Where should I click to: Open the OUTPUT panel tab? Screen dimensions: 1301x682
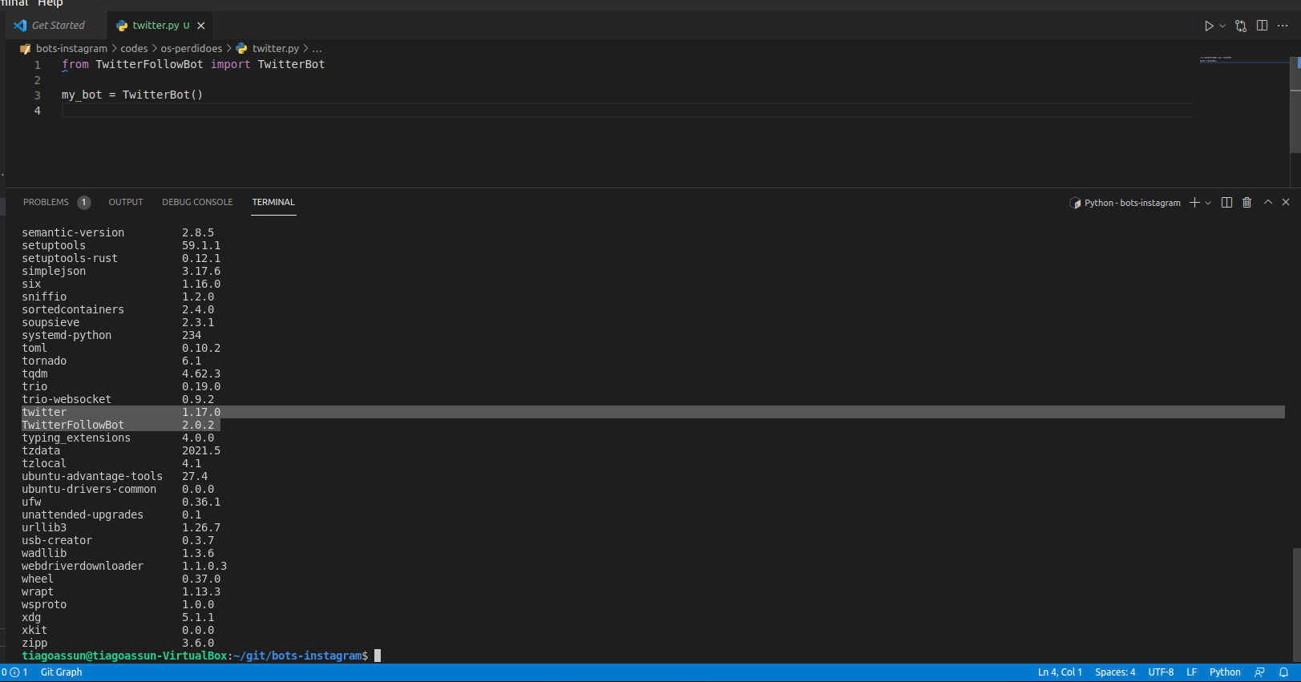pyautogui.click(x=126, y=203)
